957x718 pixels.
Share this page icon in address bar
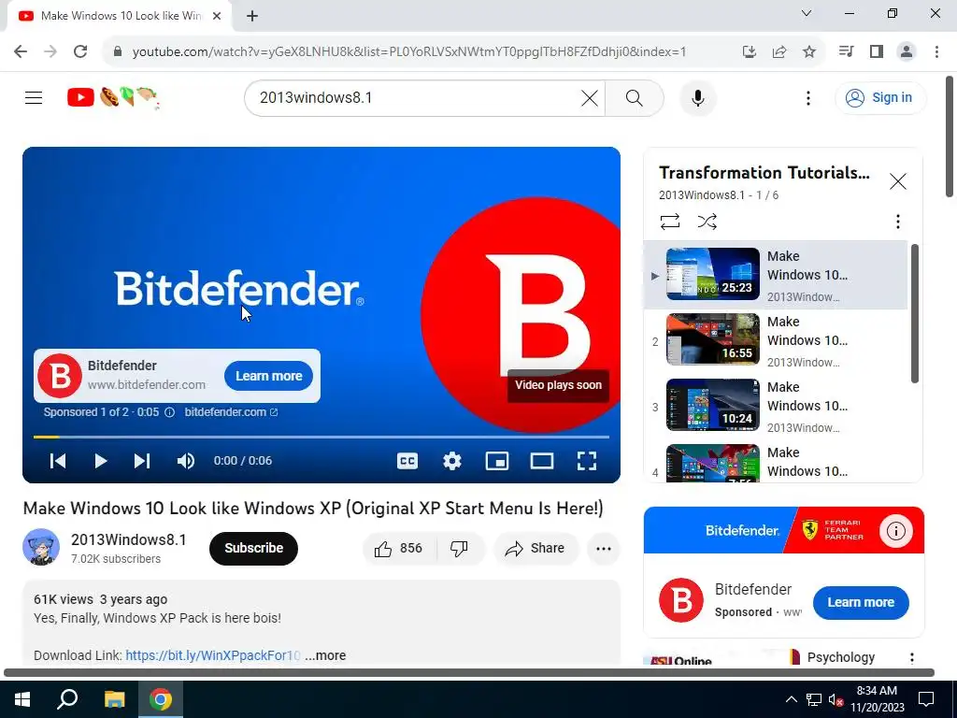tap(778, 51)
